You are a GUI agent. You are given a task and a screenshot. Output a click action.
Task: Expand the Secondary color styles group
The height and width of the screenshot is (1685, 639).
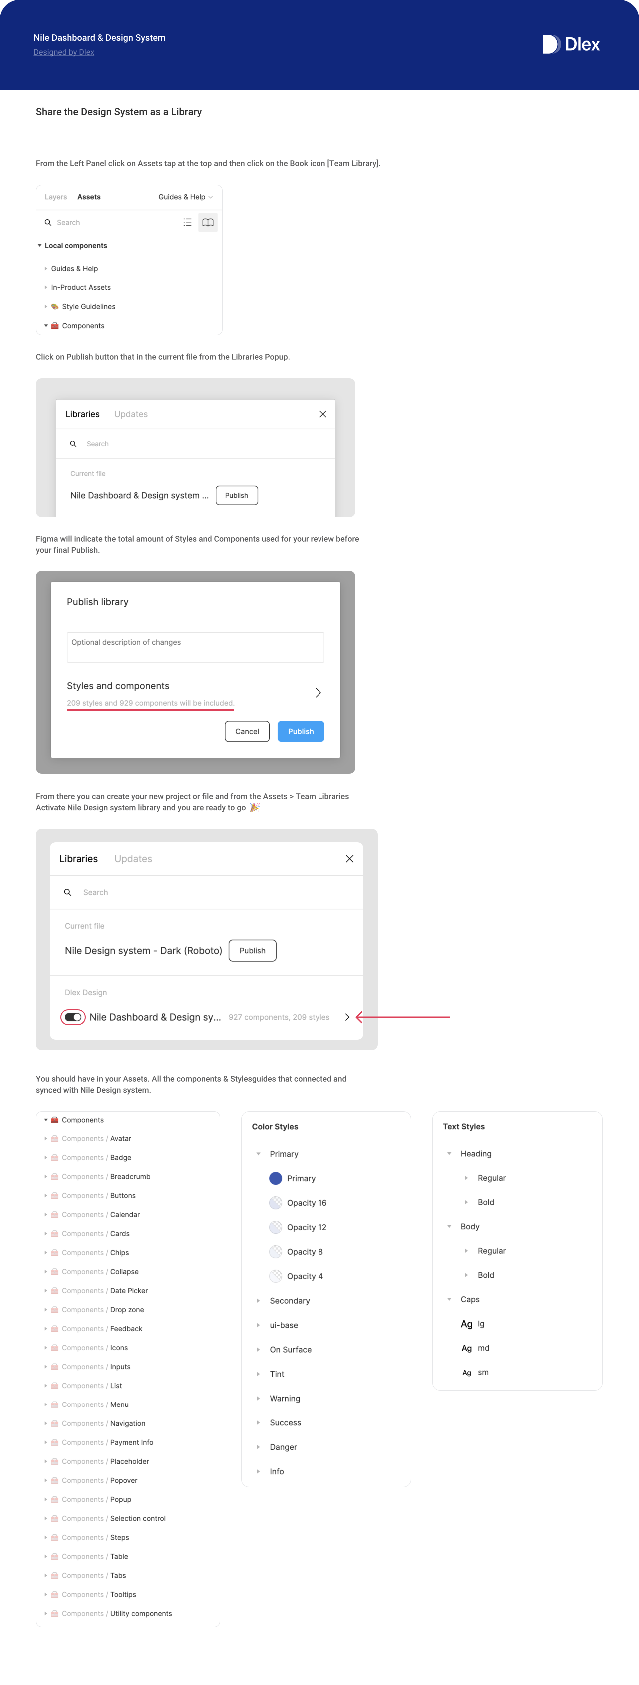tap(259, 1300)
